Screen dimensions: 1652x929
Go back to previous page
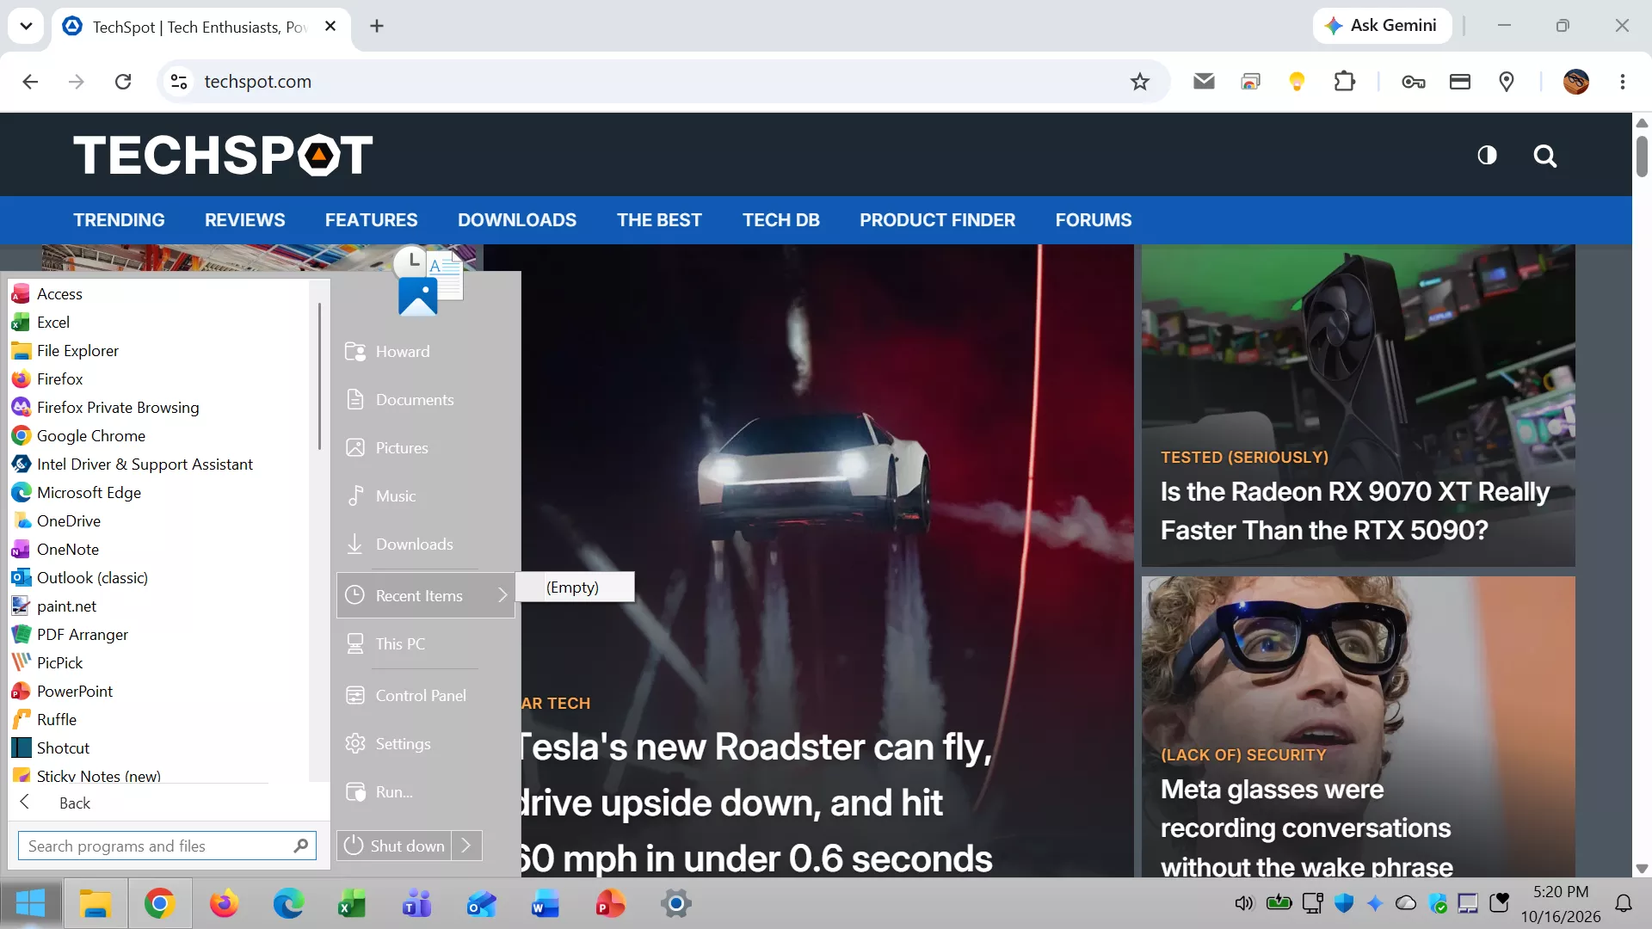coord(30,82)
